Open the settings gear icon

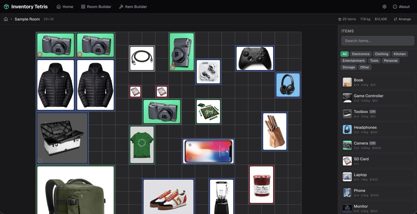tap(384, 7)
